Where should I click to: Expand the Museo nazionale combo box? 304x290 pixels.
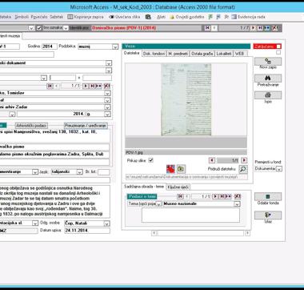pos(237,204)
